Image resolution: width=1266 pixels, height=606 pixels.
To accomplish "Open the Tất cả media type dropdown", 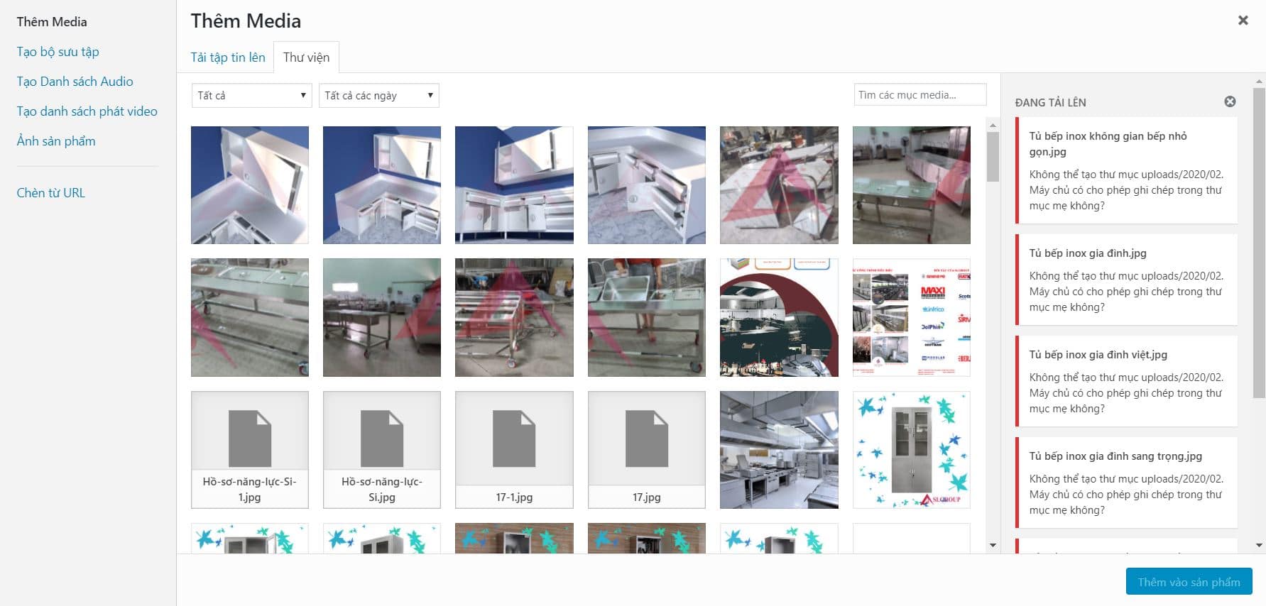I will click(251, 96).
